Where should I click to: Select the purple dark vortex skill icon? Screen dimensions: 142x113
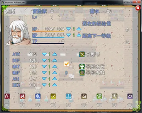(x=130, y=96)
